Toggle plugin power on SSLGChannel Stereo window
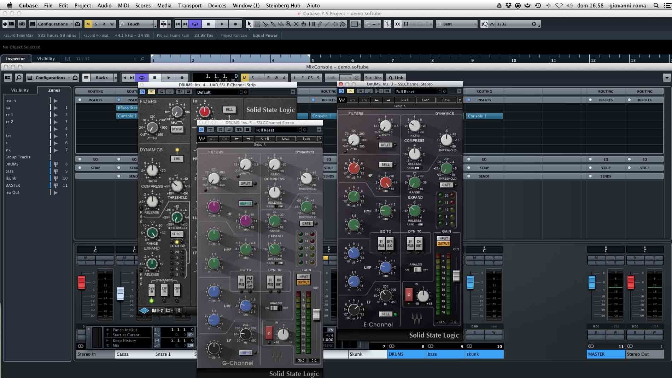This screenshot has height=378, width=672. (x=201, y=130)
